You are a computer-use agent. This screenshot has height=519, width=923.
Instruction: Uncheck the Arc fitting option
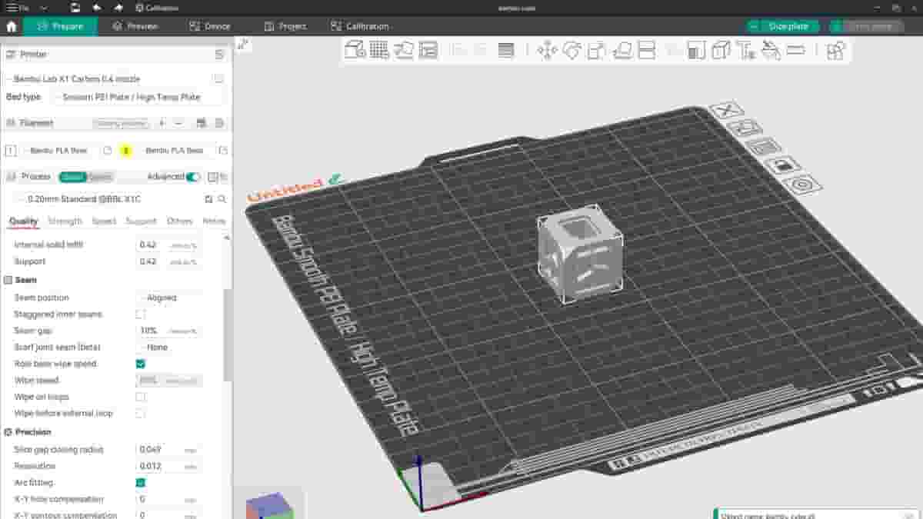141,482
